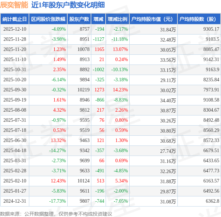Select the 股东户数 column header
Image resolution: width=221 pixels, height=217 pixels.
click(79, 19)
